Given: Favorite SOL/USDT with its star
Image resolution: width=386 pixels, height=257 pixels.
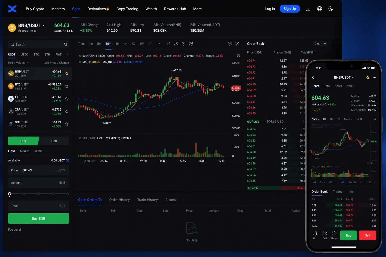Looking at the screenshot, I should [67, 124].
